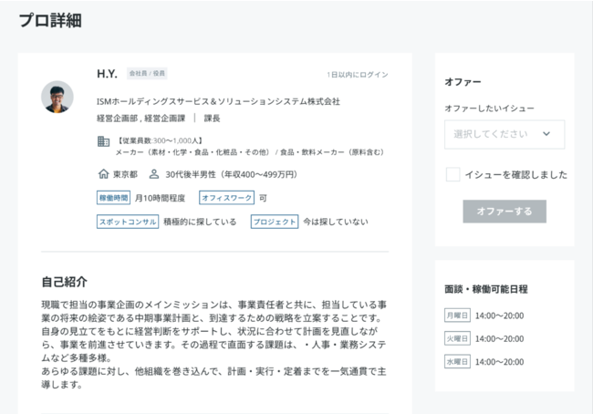The width and height of the screenshot is (593, 414).
Task: Click the H.Y. profile avatar photo
Action: (57, 98)
